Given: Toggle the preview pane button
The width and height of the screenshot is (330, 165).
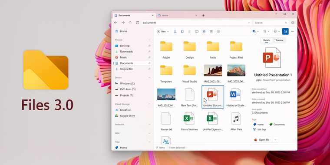Looking at the screenshot, I should [x=285, y=31].
